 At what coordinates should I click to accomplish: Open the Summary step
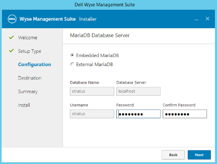pos(28,92)
